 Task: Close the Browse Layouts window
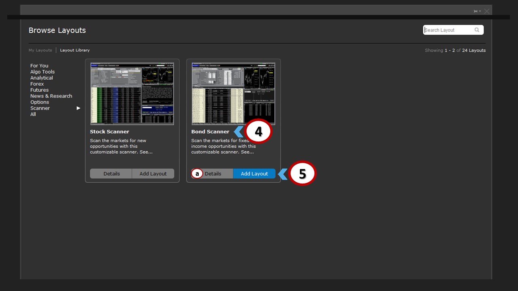tap(487, 11)
